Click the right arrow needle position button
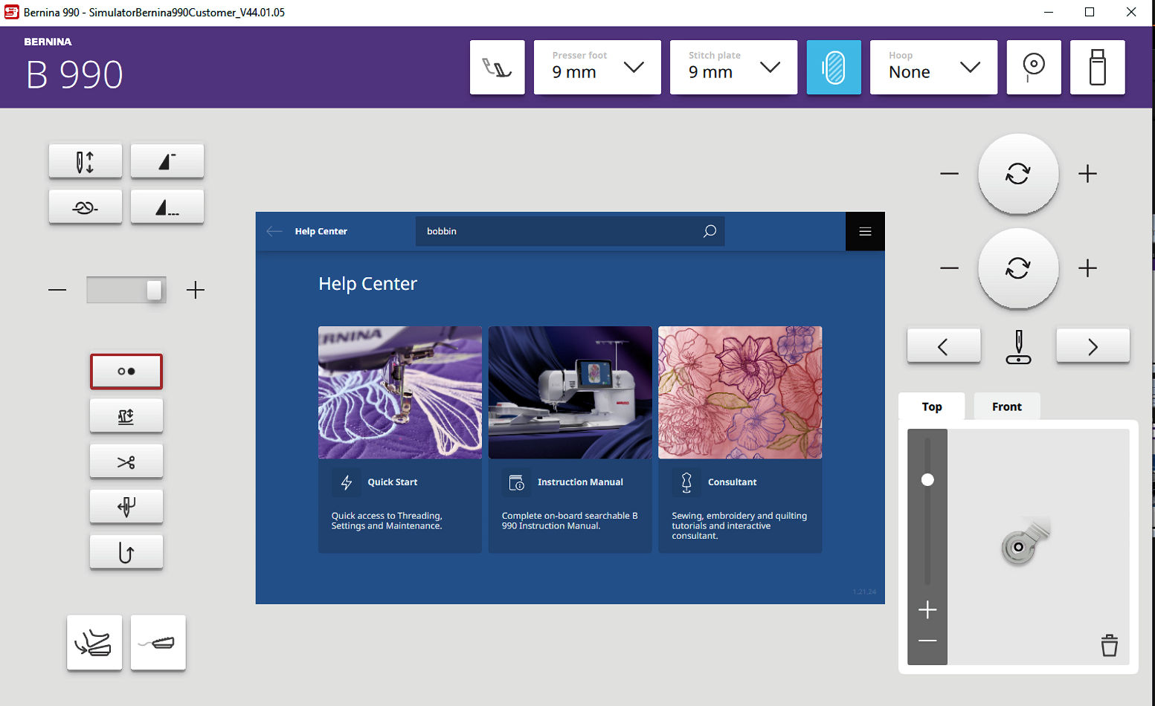The image size is (1155, 706). (1093, 346)
